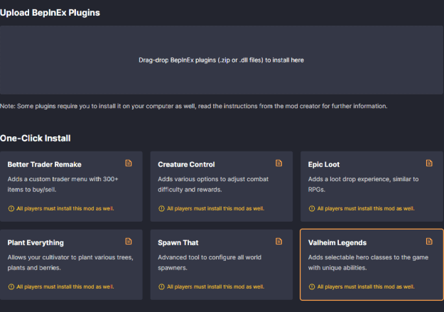This screenshot has width=444, height=312.
Task: Open the Spawn That document icon
Action: point(279,242)
